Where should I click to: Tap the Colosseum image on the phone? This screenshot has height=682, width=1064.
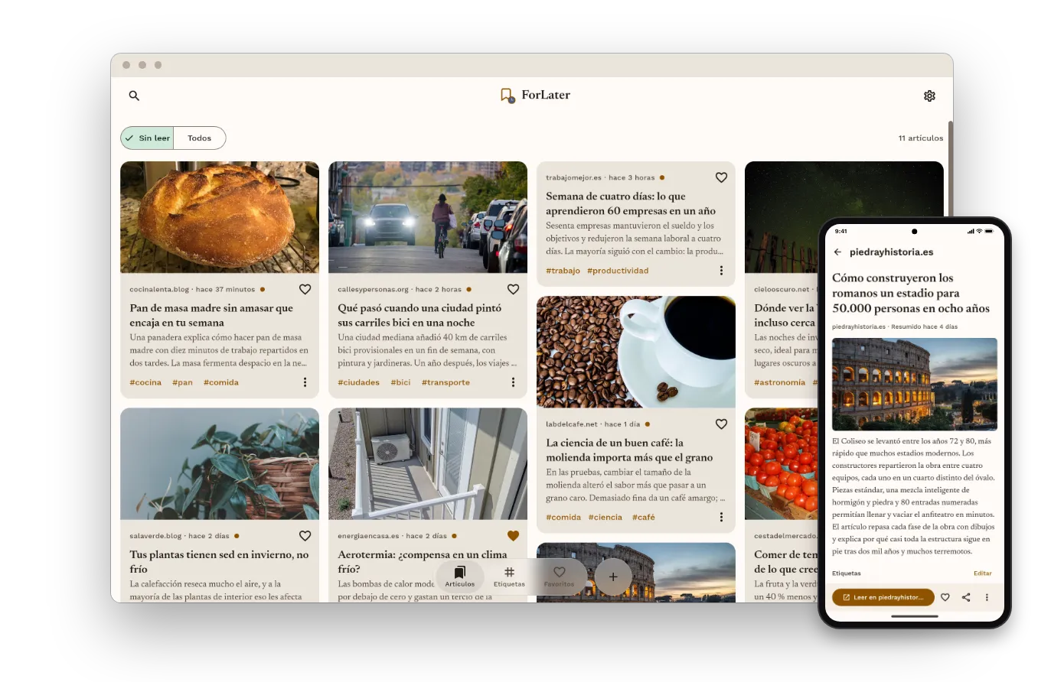[915, 384]
